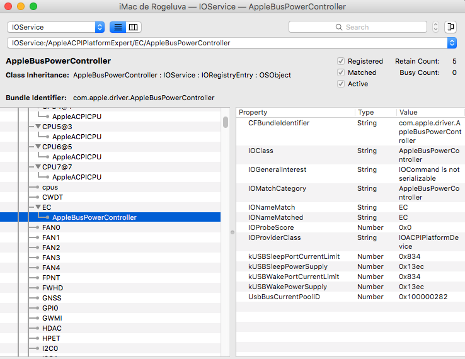465x359 pixels.
Task: Click the search results stepper arrows
Action: click(x=435, y=27)
